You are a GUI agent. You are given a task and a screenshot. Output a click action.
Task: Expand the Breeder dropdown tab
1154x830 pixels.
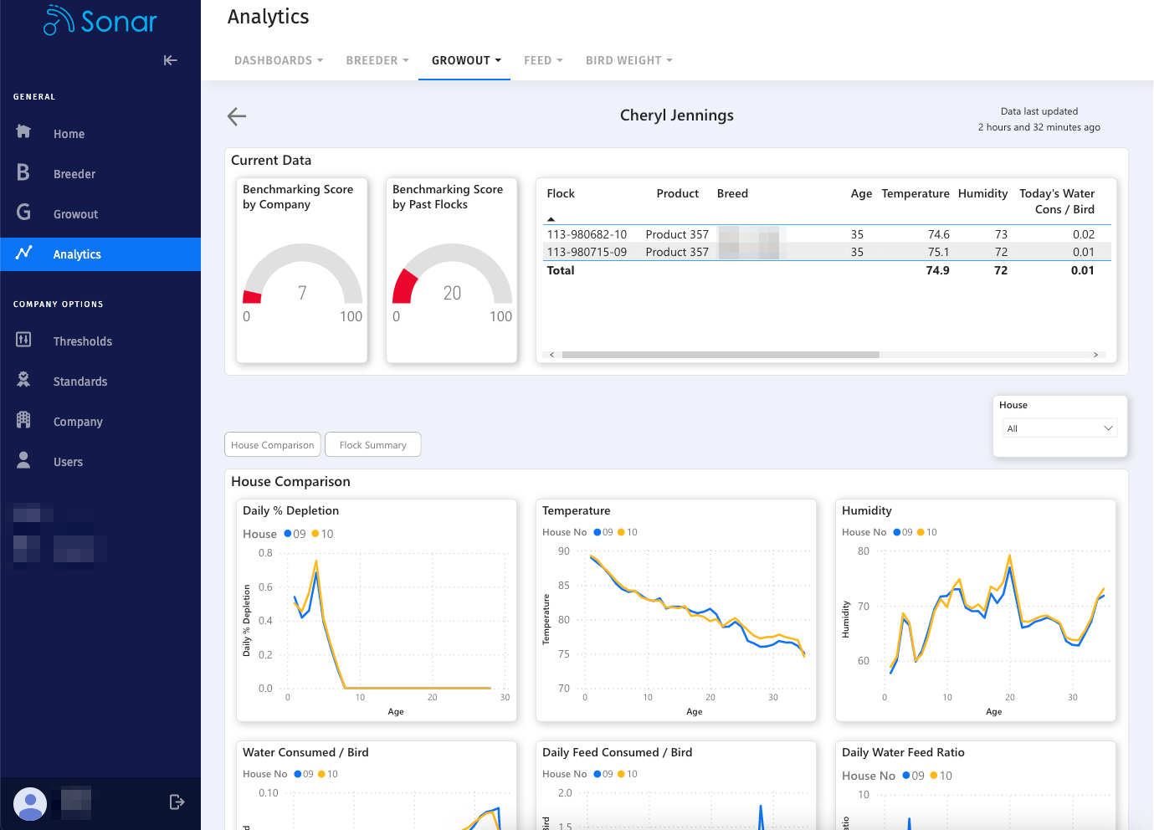coord(377,60)
